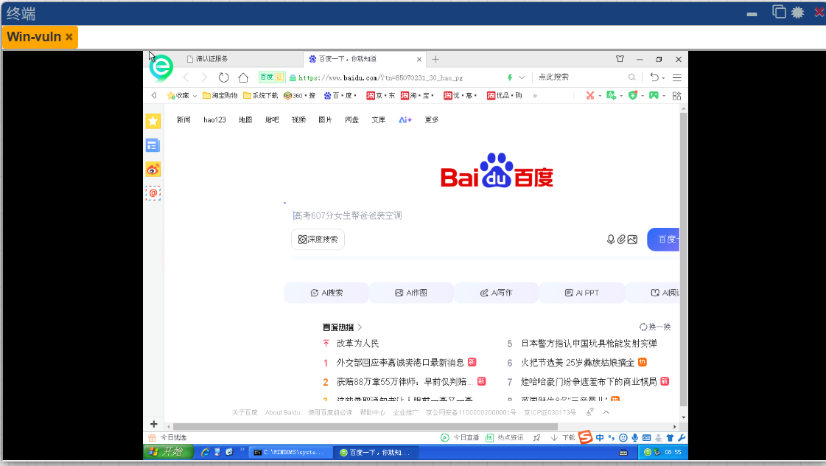
Task: Show more bookmarks with » chevron
Action: 535,95
